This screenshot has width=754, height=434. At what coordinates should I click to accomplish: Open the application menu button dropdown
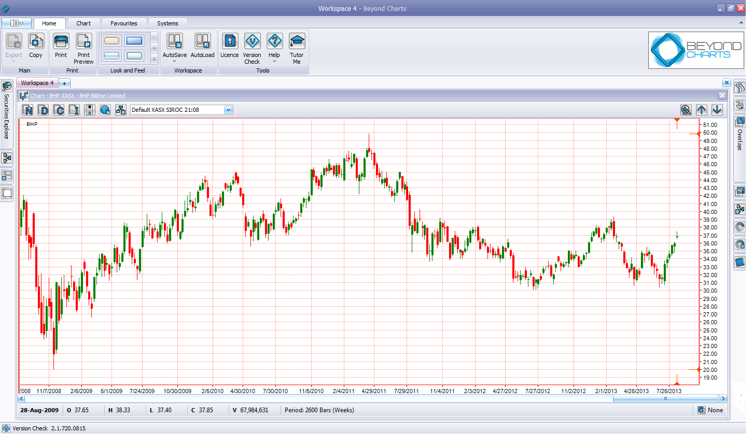click(17, 23)
